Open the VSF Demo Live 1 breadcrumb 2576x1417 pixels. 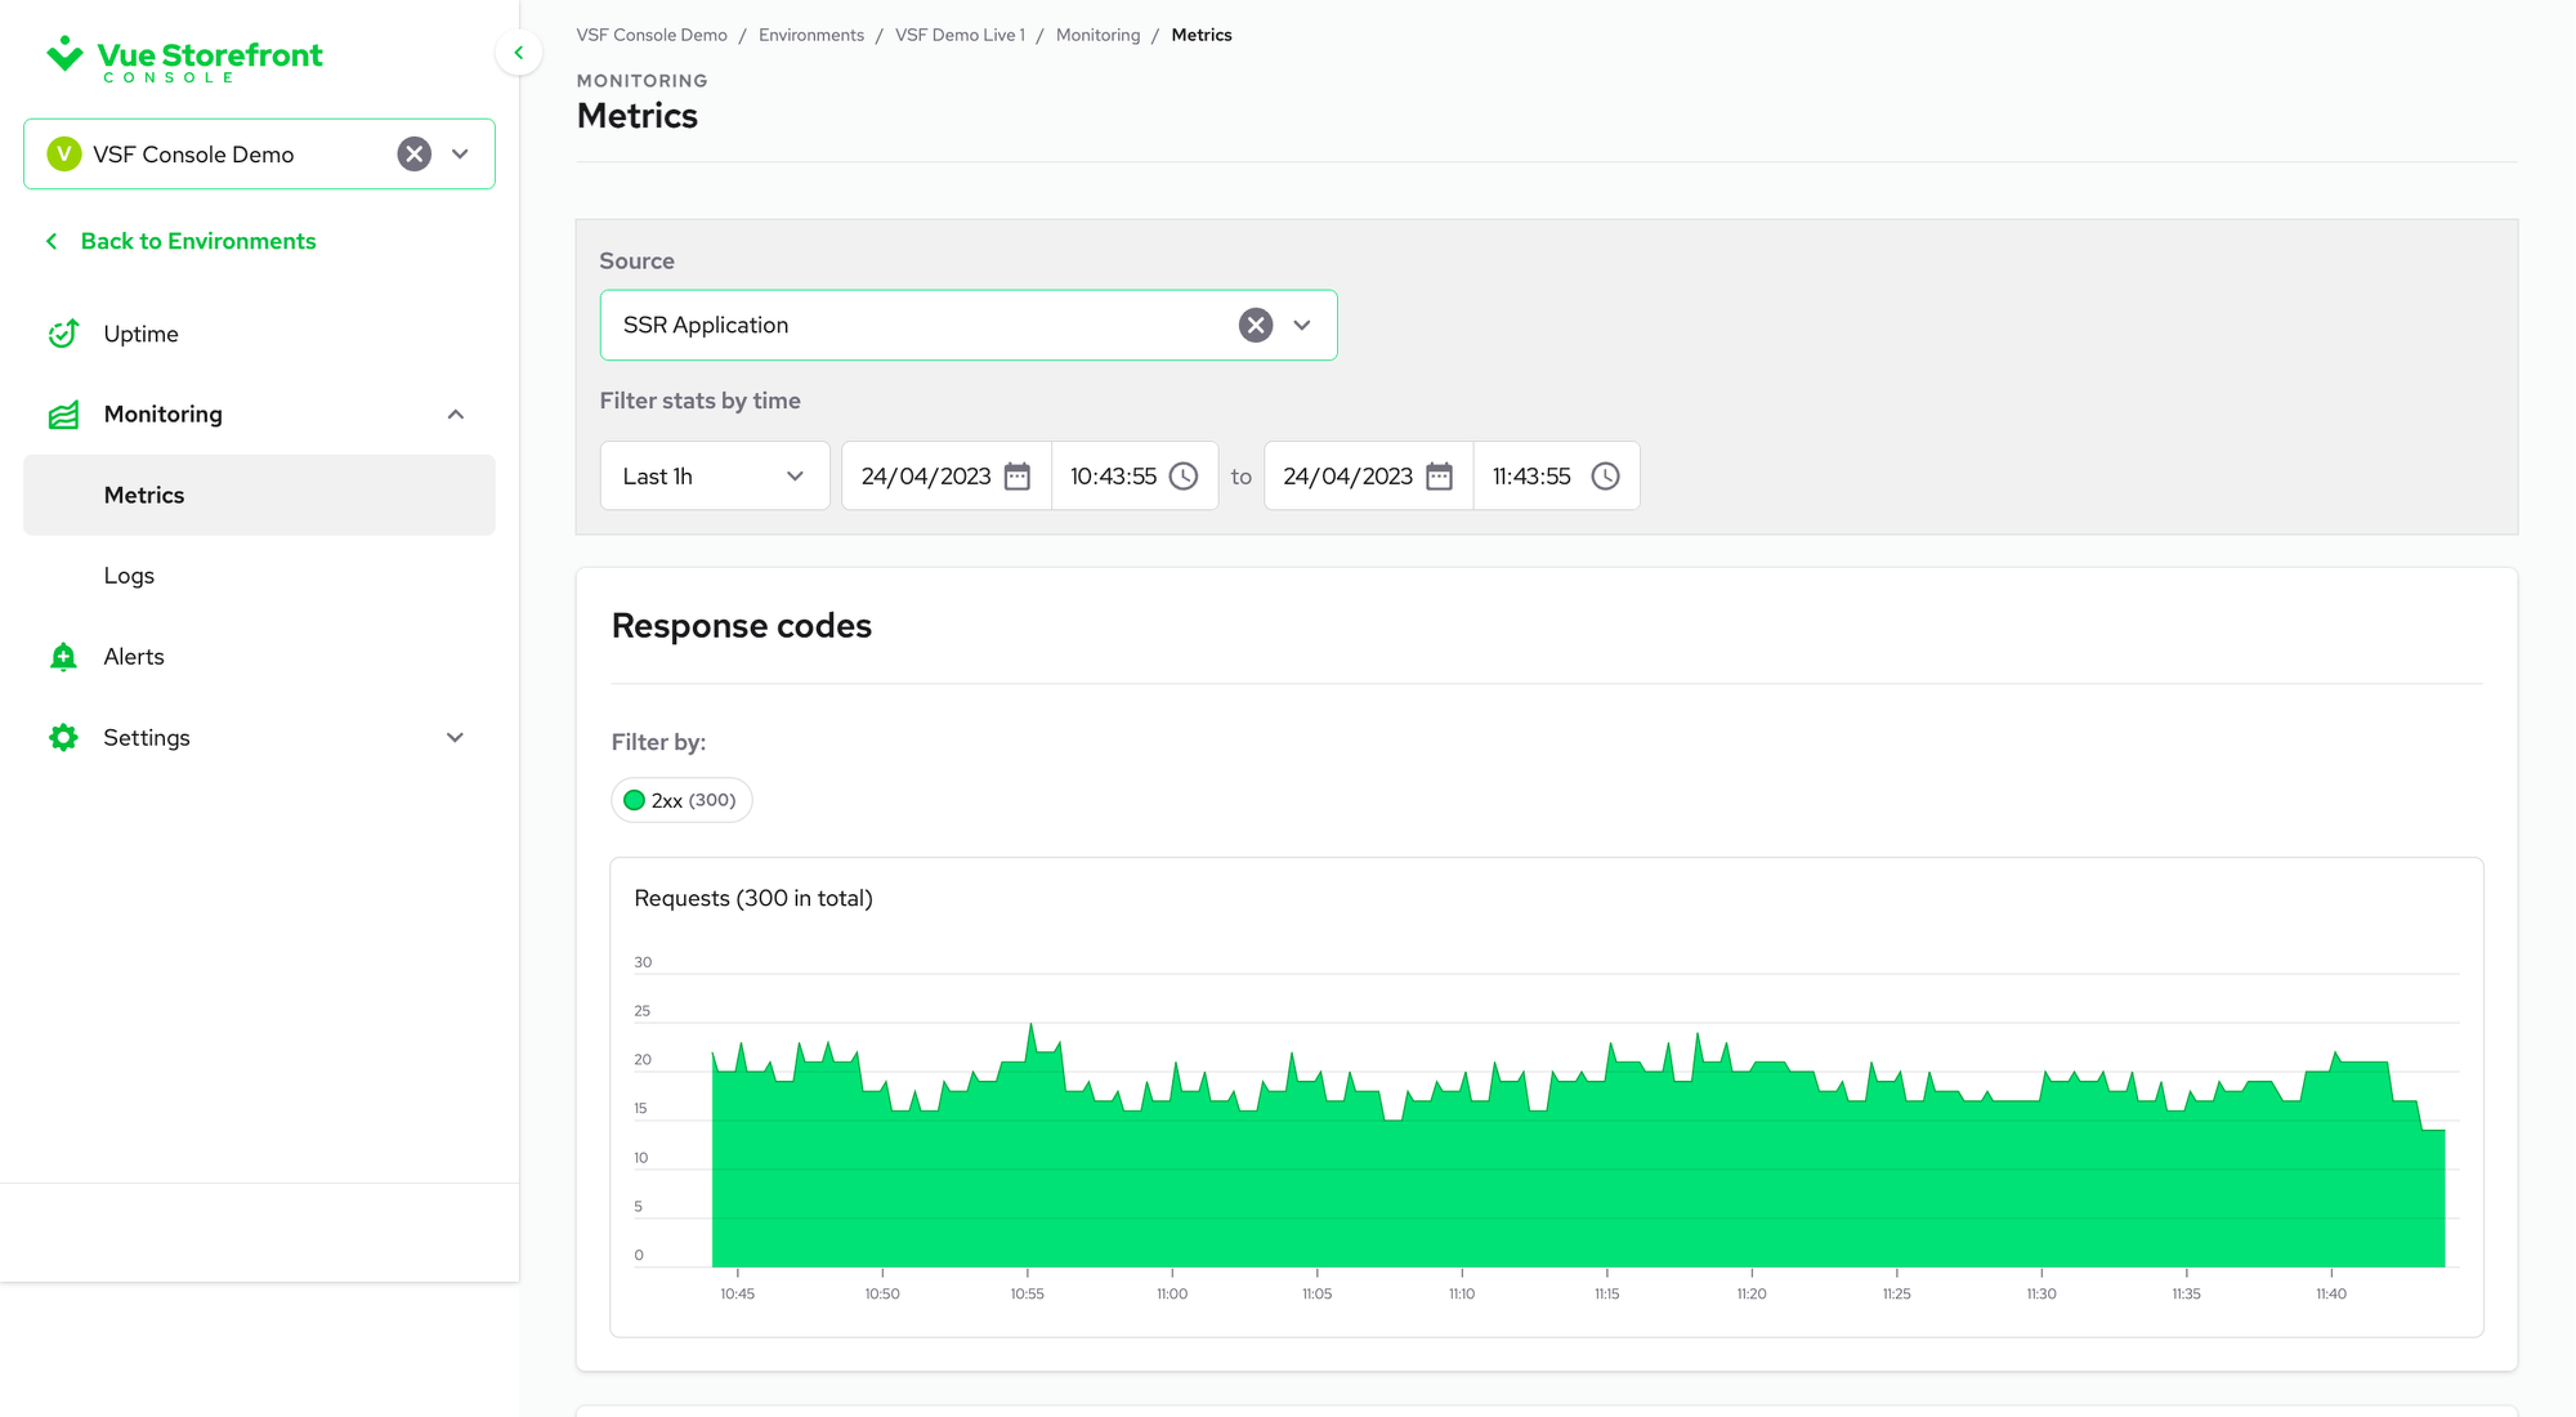(x=959, y=35)
